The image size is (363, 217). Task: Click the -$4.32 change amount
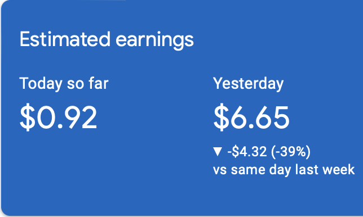pos(247,152)
